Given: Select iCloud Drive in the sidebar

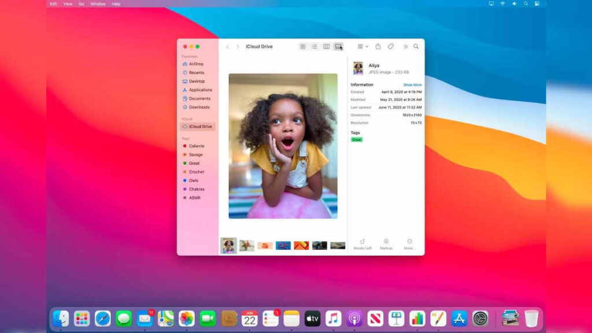Looking at the screenshot, I should click(198, 127).
